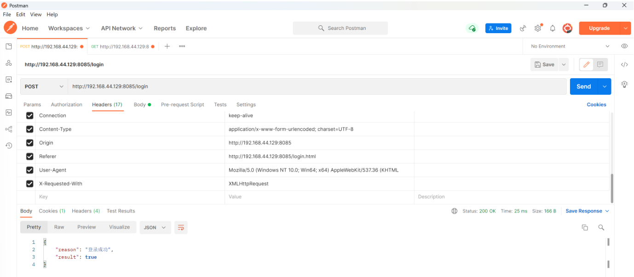The image size is (634, 277).
Task: Open the JSON format dropdown
Action: click(155, 227)
